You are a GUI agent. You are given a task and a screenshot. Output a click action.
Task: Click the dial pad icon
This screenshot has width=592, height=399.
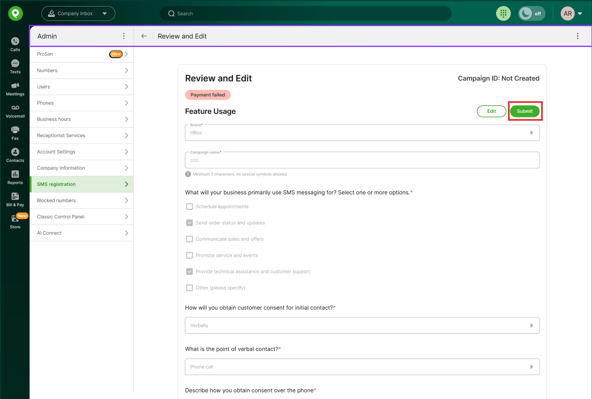pos(503,14)
